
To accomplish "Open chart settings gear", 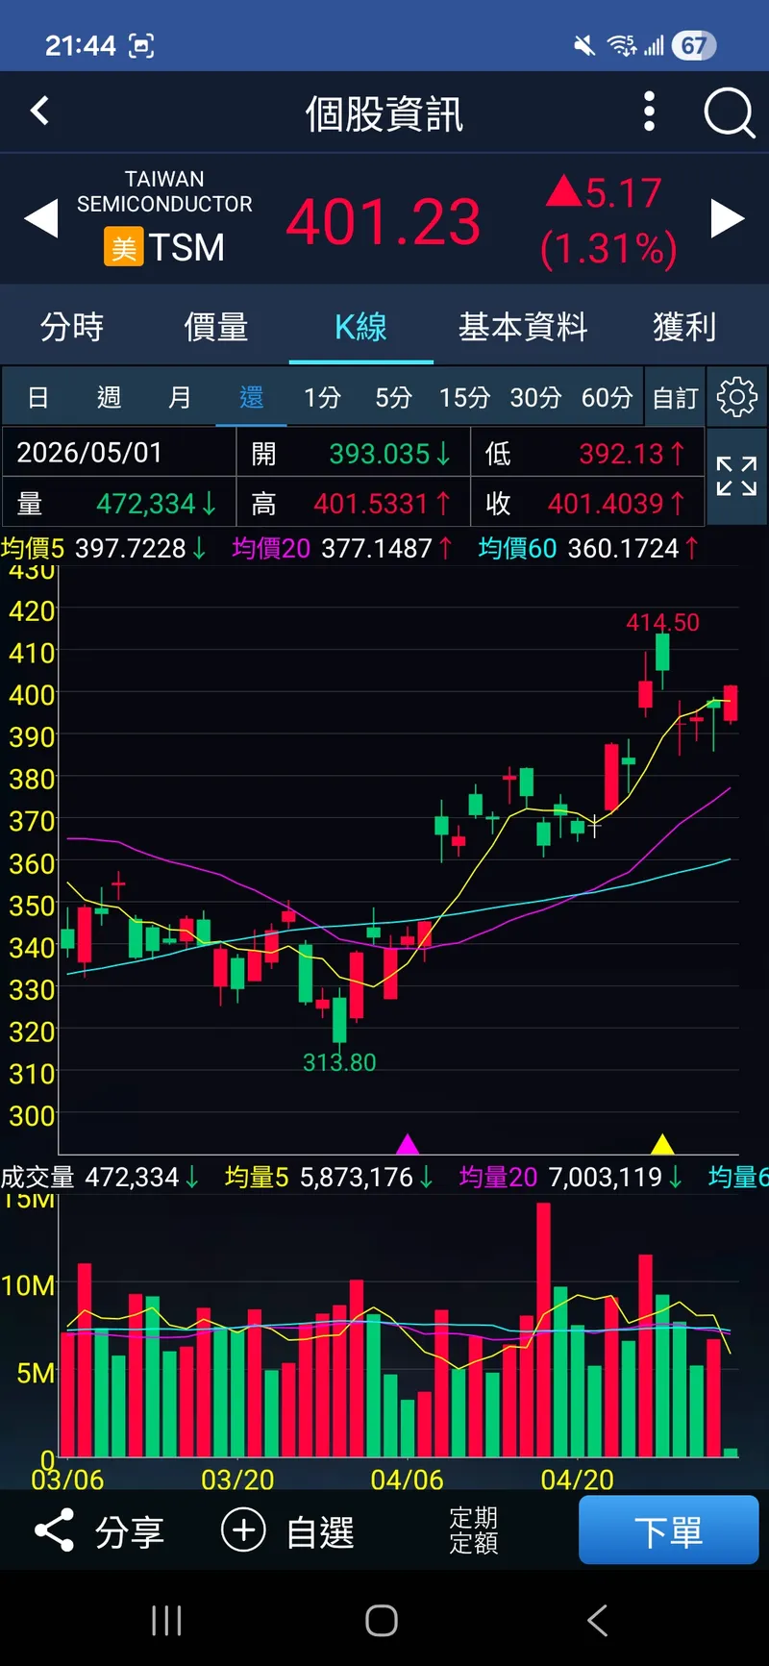I will [737, 397].
